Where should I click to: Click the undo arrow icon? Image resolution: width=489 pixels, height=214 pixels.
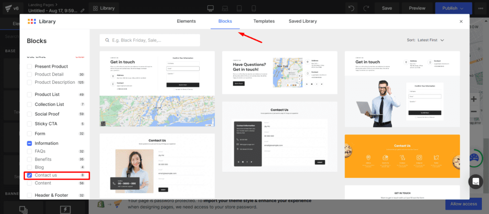click(351, 8)
